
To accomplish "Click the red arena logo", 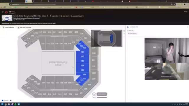I will click(6, 12).
